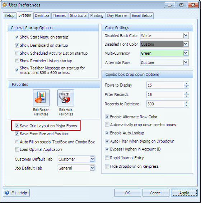Open Alternate Row color dropdown
The height and width of the screenshot is (203, 201).
(x=186, y=63)
